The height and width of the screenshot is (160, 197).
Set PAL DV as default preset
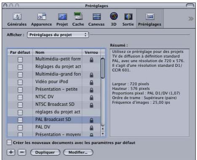point(20,128)
